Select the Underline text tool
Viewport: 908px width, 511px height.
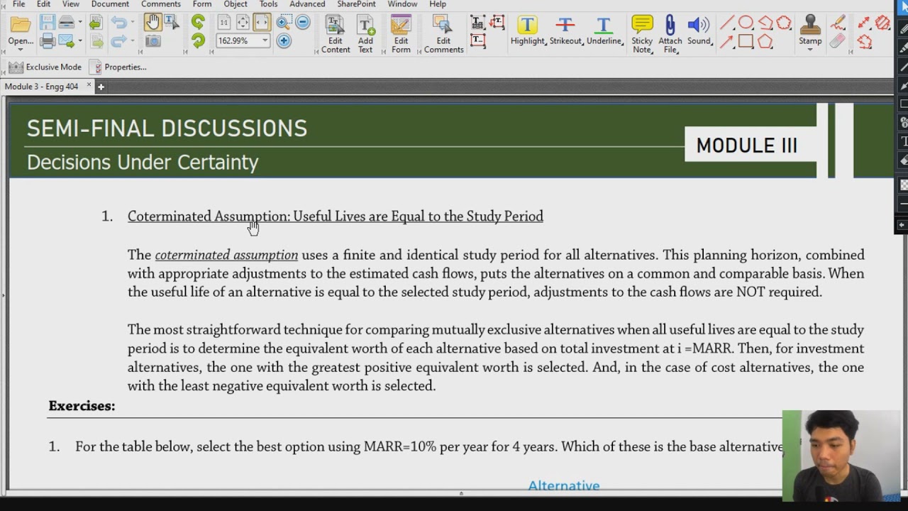604,31
